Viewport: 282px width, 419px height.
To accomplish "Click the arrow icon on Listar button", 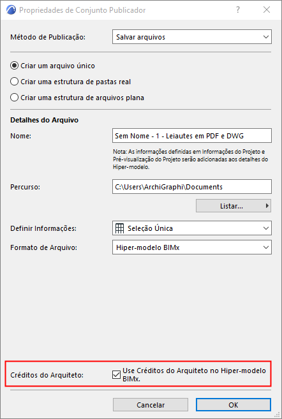I will (x=267, y=206).
